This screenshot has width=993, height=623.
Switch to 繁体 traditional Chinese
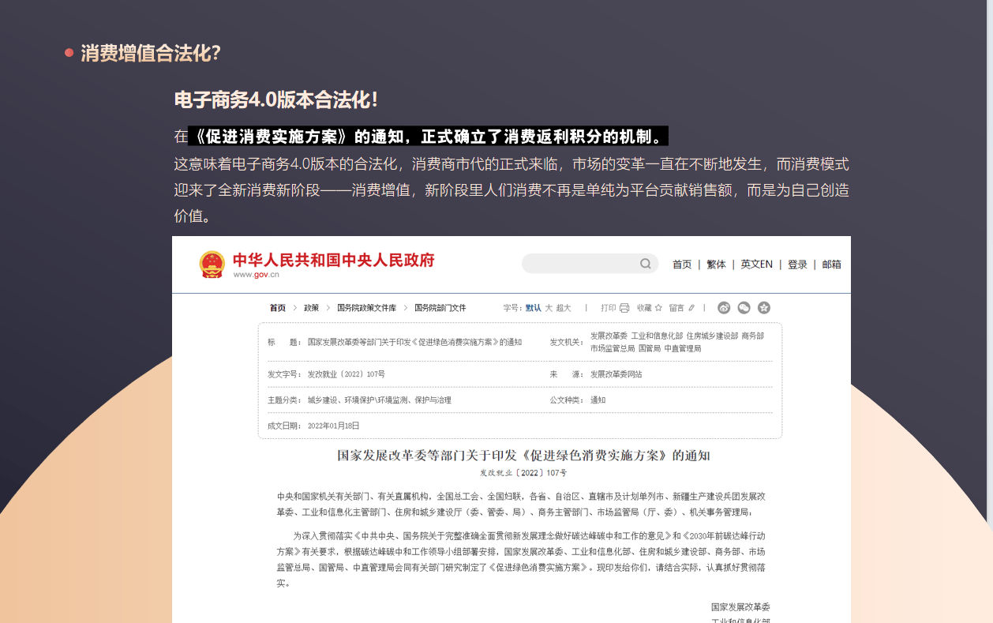(x=716, y=265)
